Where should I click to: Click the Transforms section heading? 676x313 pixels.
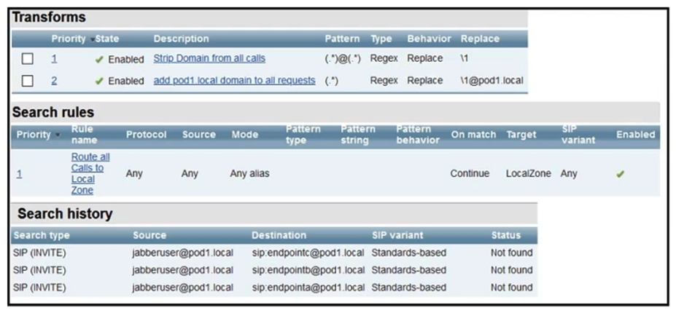click(49, 17)
